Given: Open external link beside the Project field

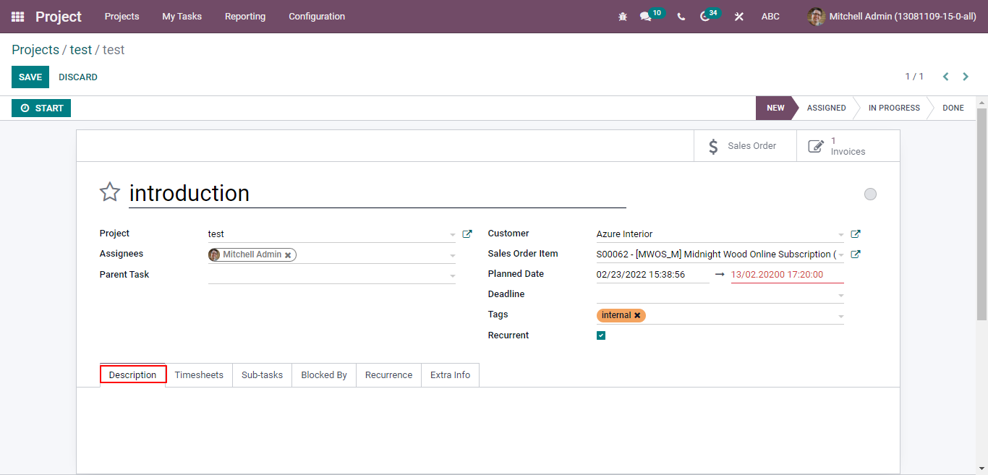Looking at the screenshot, I should pyautogui.click(x=467, y=234).
